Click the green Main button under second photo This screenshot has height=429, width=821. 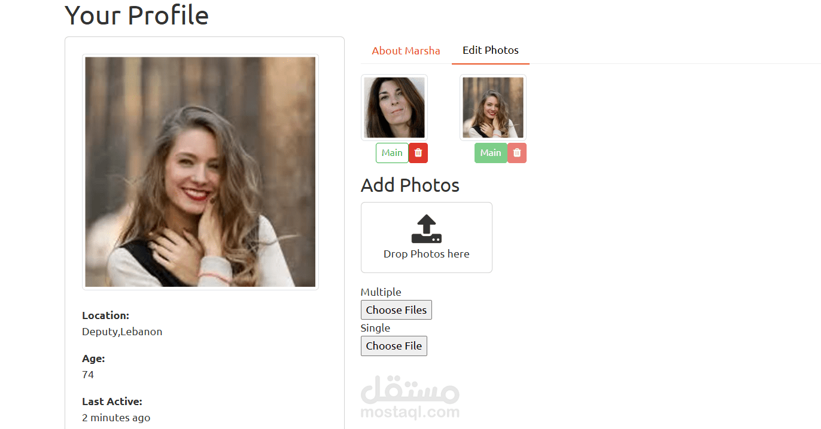tap(491, 153)
